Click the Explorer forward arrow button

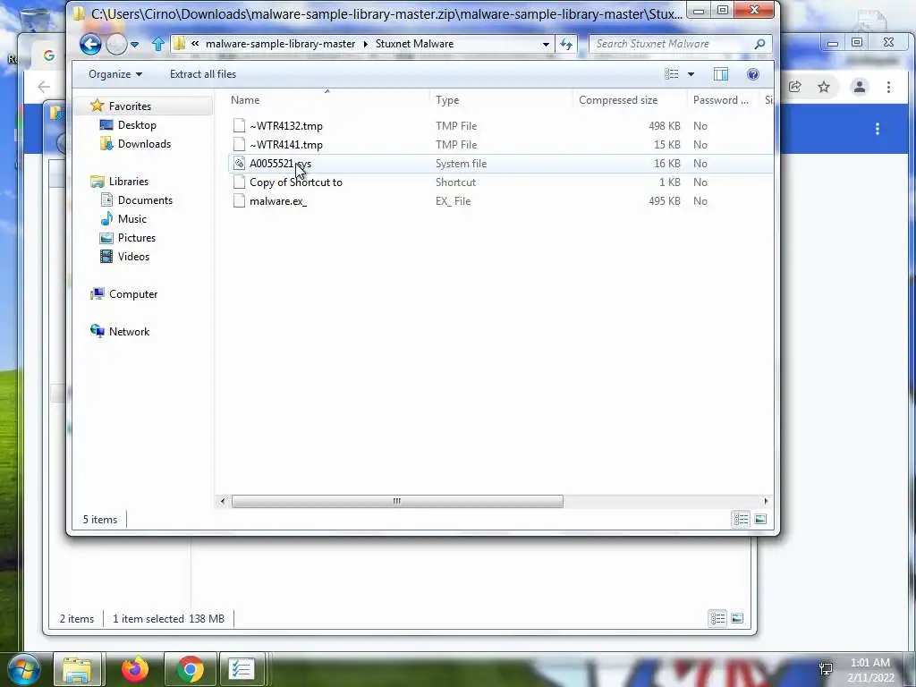(116, 44)
